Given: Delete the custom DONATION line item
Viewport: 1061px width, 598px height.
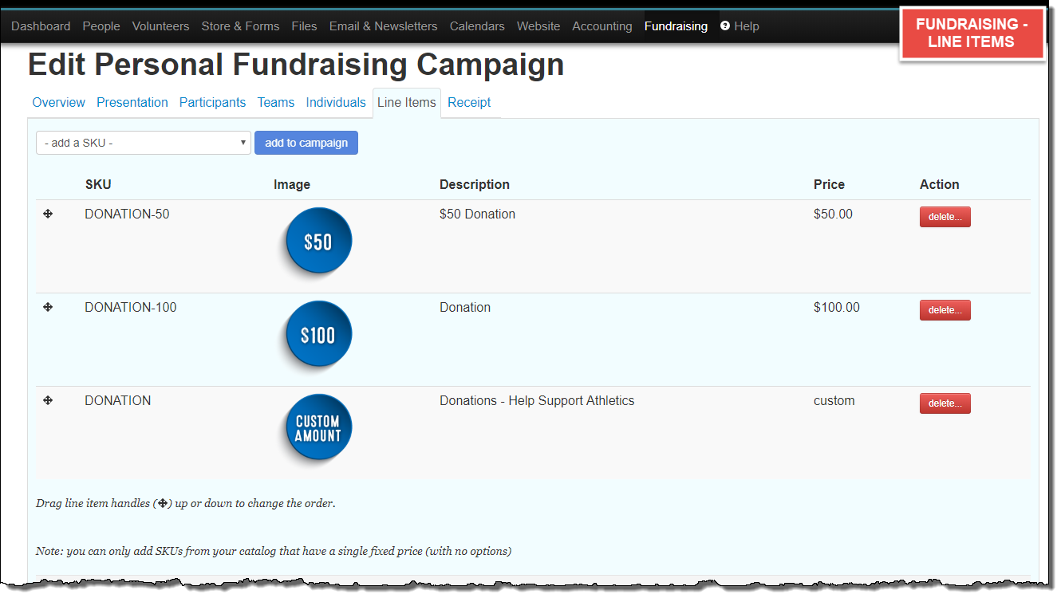Looking at the screenshot, I should pyautogui.click(x=945, y=403).
